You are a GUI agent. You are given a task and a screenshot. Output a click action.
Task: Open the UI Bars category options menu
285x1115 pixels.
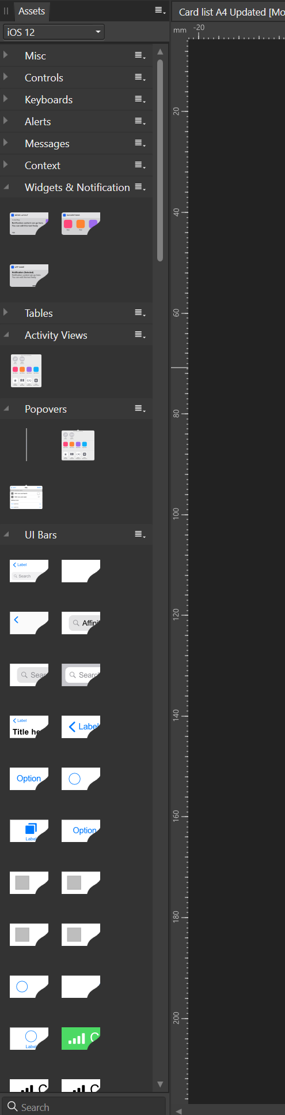(x=140, y=535)
